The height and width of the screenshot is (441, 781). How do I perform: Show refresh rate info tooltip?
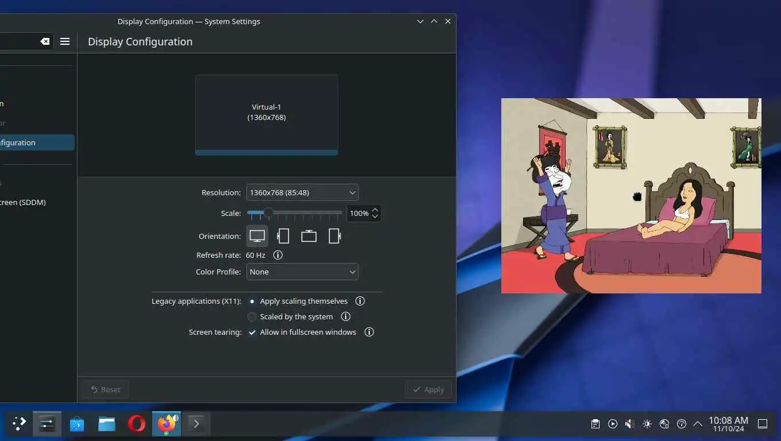[278, 255]
